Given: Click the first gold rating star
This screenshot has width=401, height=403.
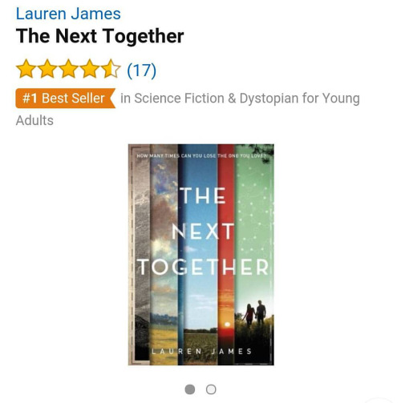Looking at the screenshot, I should [x=26, y=69].
